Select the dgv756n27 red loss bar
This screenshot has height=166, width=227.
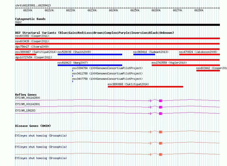117,49
